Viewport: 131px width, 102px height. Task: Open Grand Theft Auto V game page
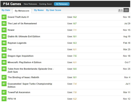click(18, 17)
